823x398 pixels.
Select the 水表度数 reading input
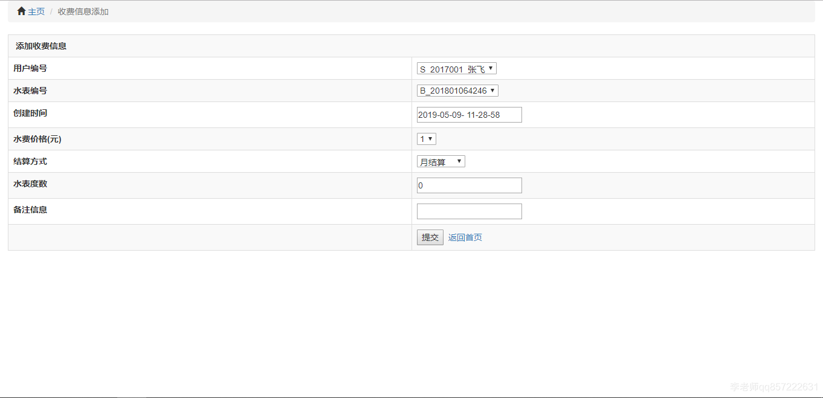[x=469, y=185]
